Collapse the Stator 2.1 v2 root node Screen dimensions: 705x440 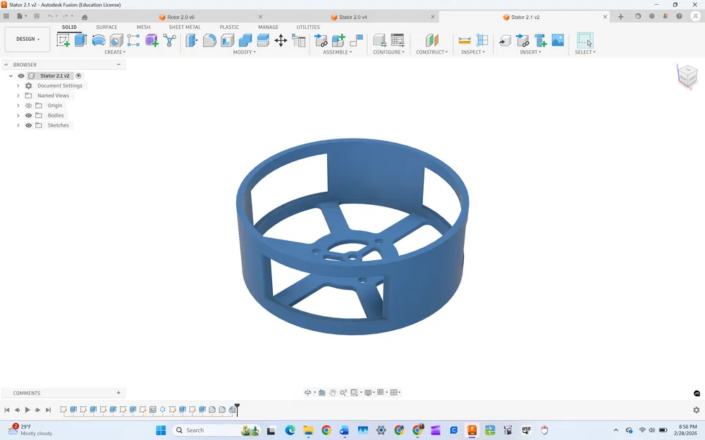click(x=11, y=76)
